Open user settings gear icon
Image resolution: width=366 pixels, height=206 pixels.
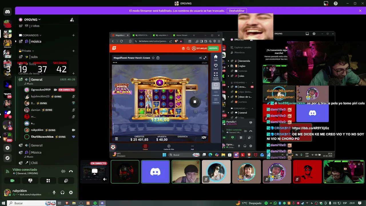(71, 193)
